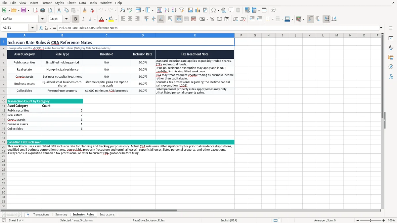Viewport: 397px width, 223px height.
Task: Increase cell indent
Action: coord(252,19)
